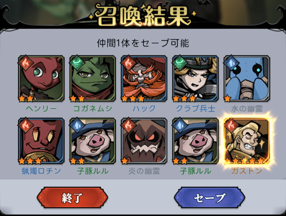The height and width of the screenshot is (216, 286).
Task: Select the コガネムシ character portrait
Action: tap(93, 79)
